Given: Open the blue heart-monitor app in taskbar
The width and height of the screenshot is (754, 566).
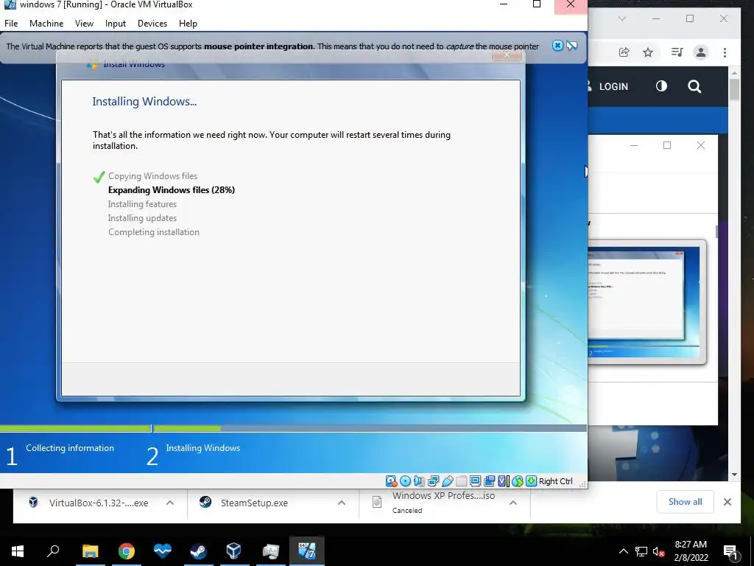Looking at the screenshot, I should point(163,551).
